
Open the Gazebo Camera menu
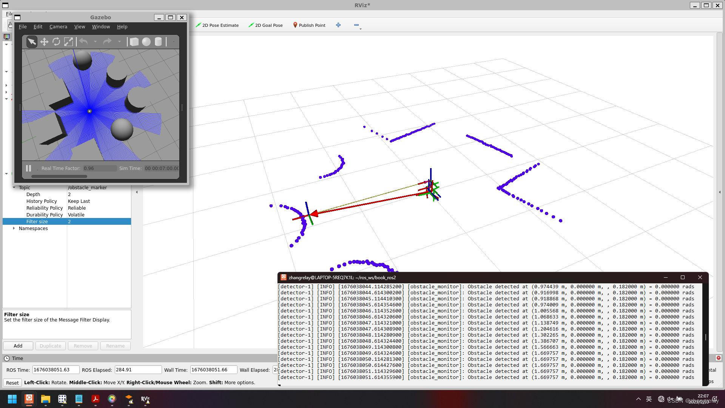pyautogui.click(x=58, y=27)
